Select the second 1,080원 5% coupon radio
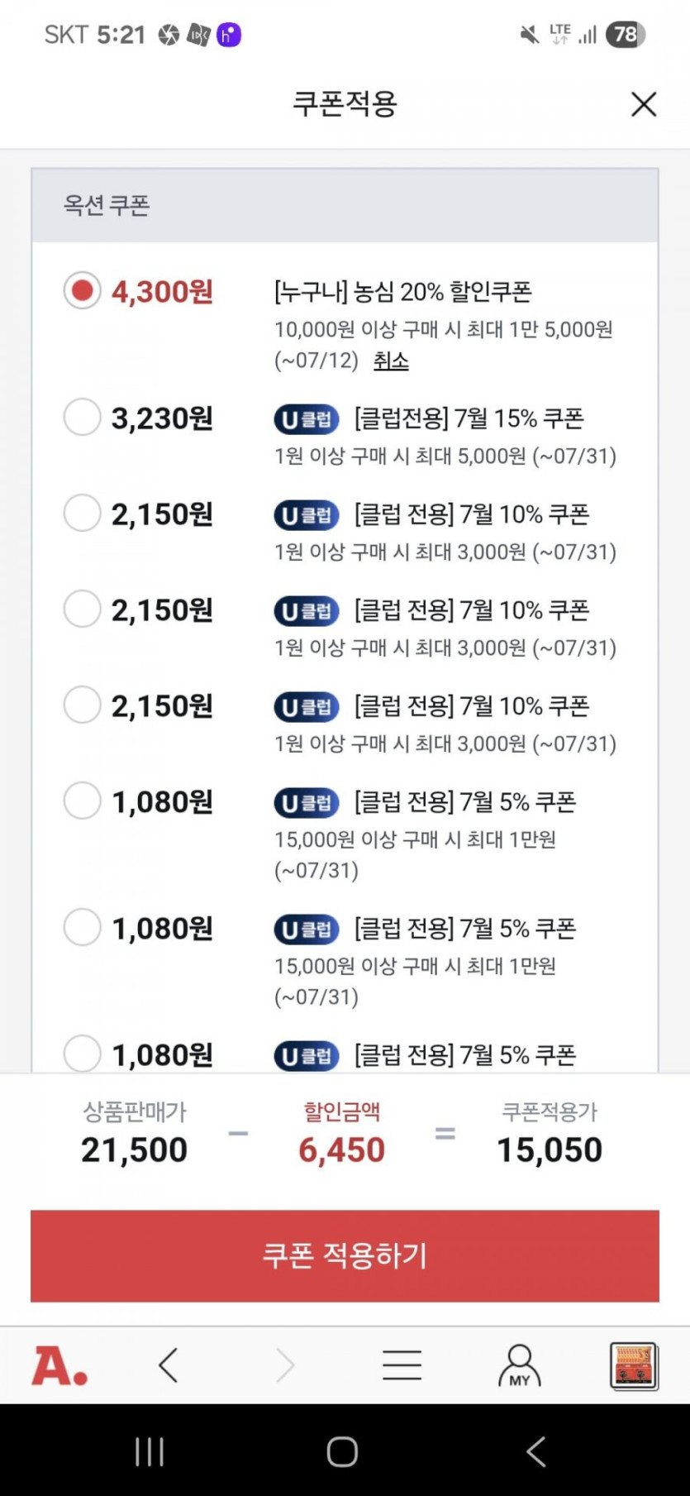 click(x=83, y=928)
